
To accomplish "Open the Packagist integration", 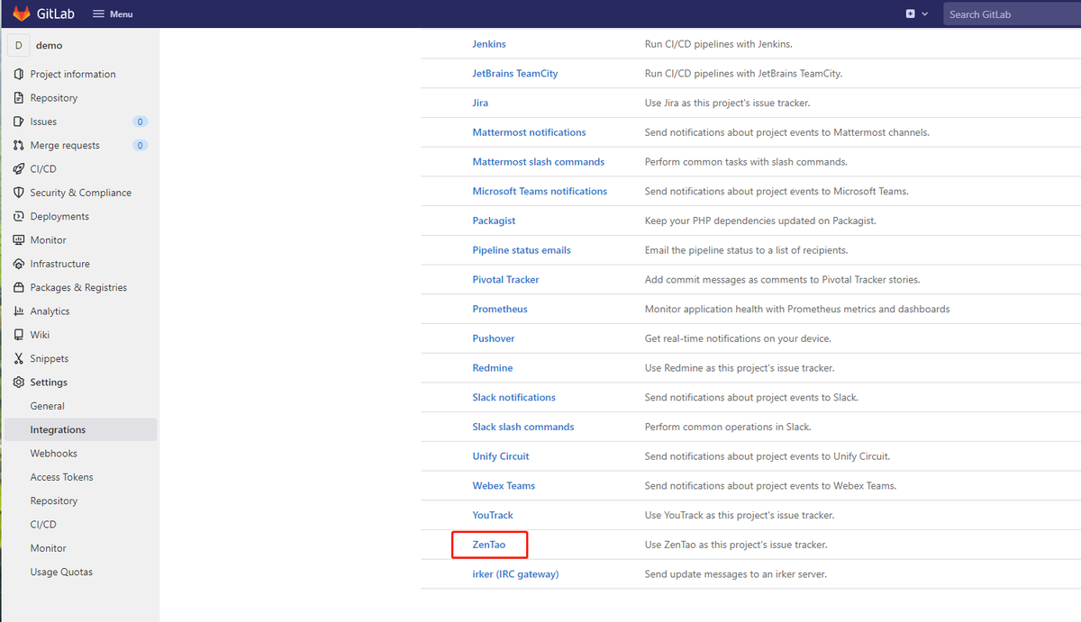I will point(494,221).
